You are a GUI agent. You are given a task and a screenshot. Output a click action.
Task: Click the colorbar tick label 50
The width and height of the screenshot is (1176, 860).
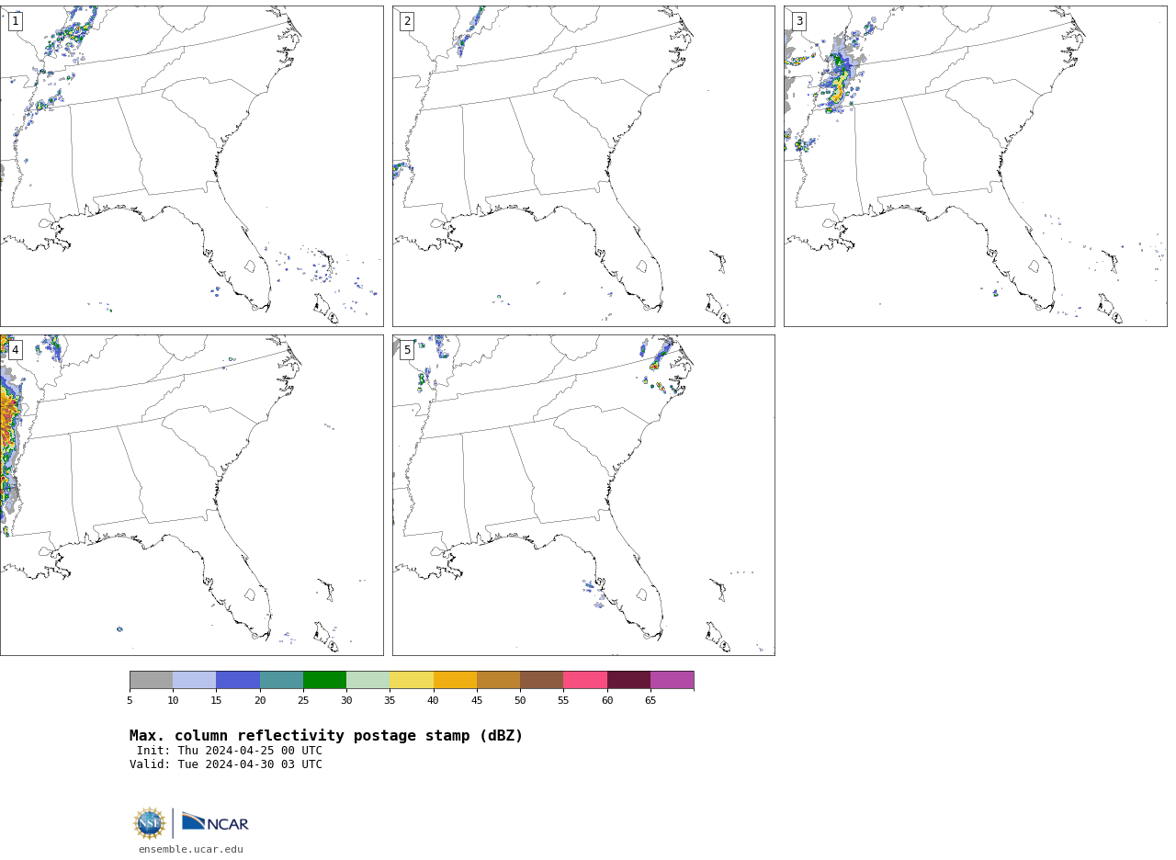click(520, 700)
